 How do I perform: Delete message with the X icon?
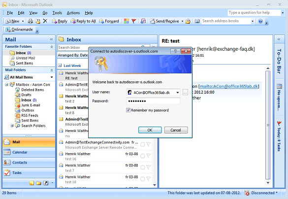point(45,21)
